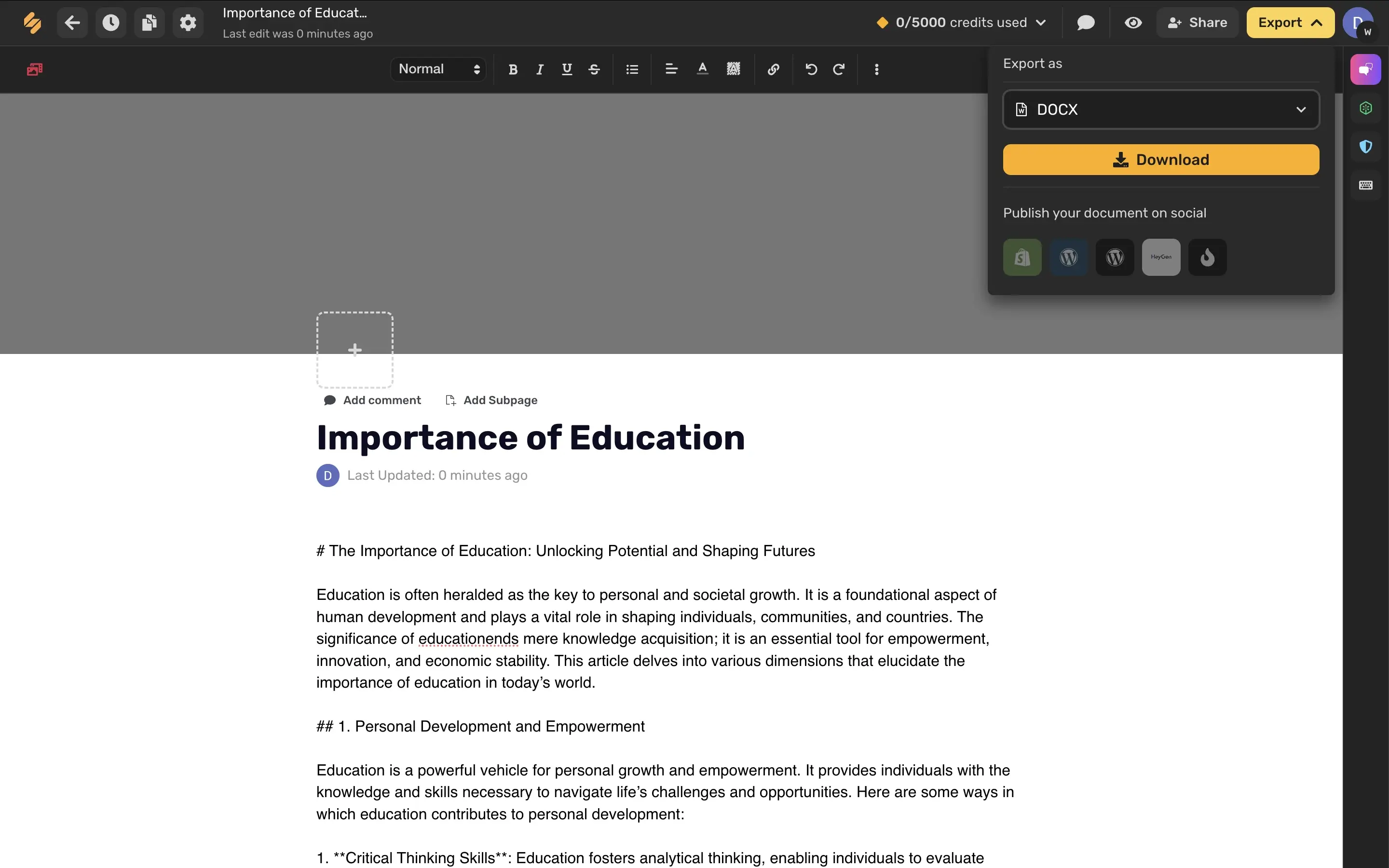Open version history clock icon

tap(111, 23)
